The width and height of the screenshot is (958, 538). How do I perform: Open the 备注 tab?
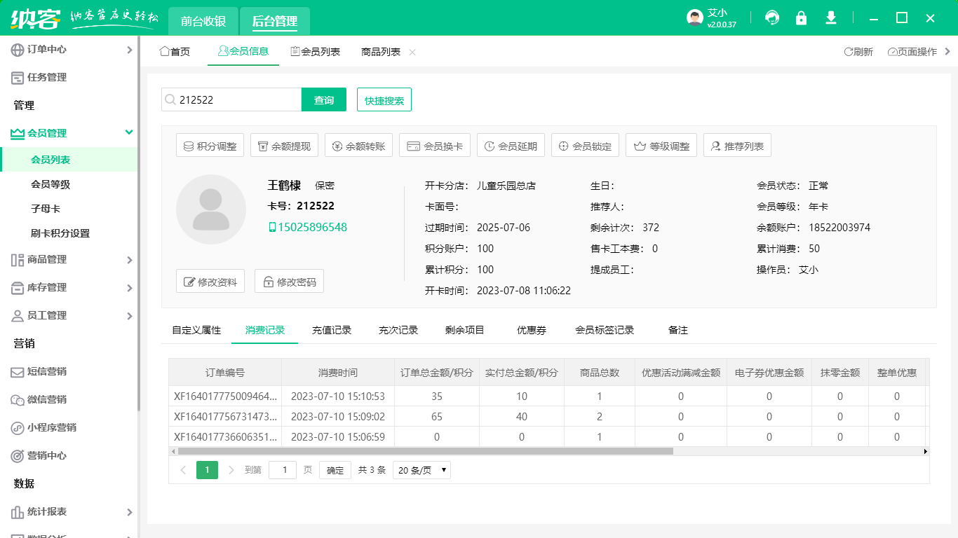coord(678,330)
